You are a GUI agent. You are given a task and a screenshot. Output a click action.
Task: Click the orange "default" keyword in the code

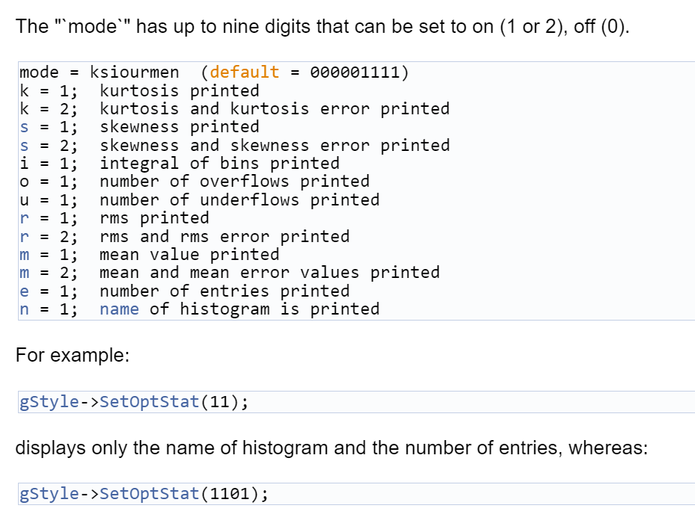pos(244,72)
